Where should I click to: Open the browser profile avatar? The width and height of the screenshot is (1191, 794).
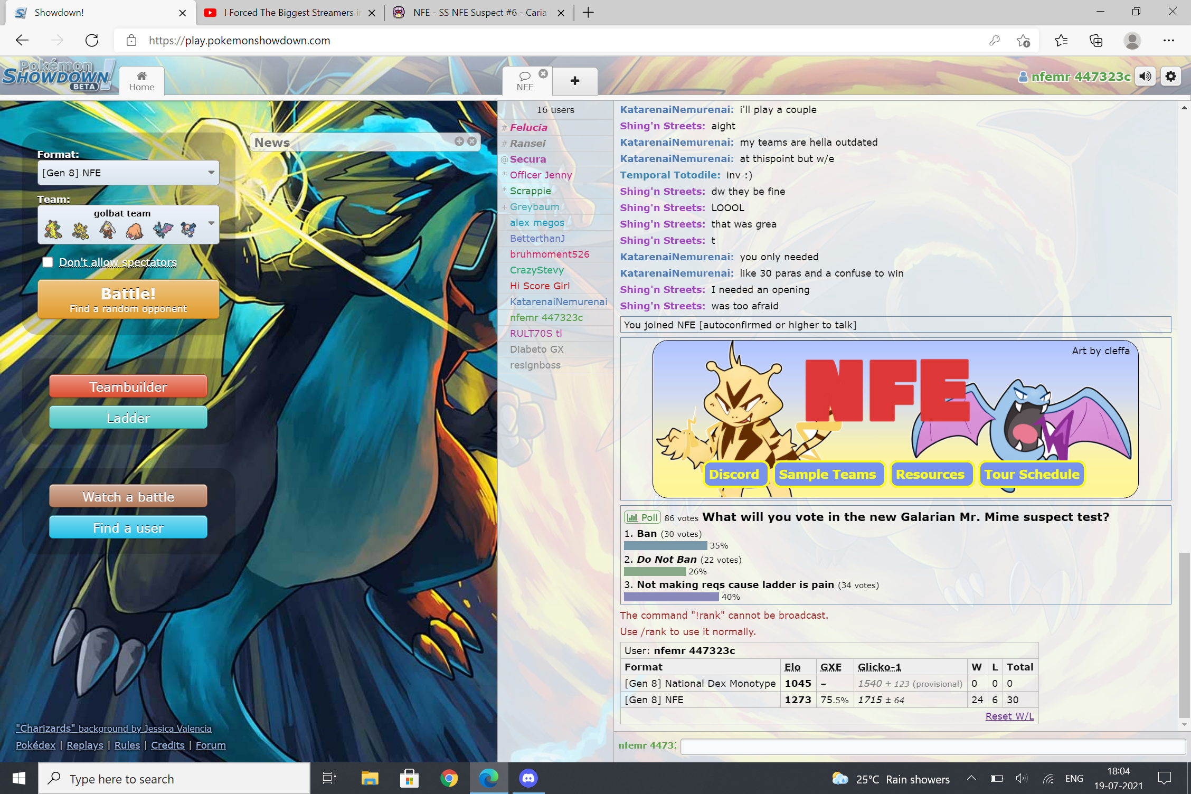click(1132, 41)
